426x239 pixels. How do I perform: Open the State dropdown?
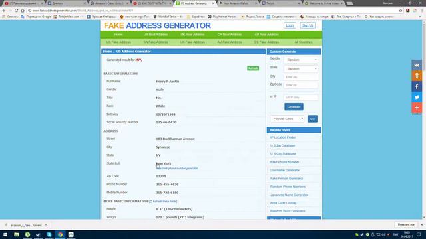pos(301,69)
